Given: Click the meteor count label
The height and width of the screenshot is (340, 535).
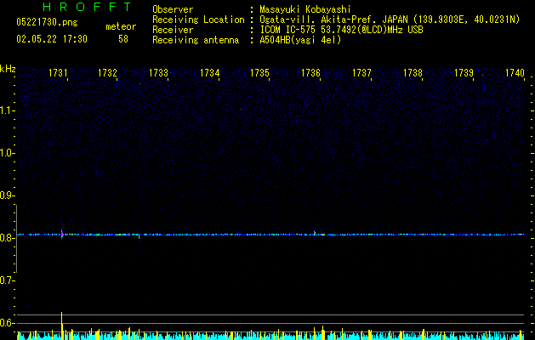Looking at the screenshot, I should [x=121, y=26].
